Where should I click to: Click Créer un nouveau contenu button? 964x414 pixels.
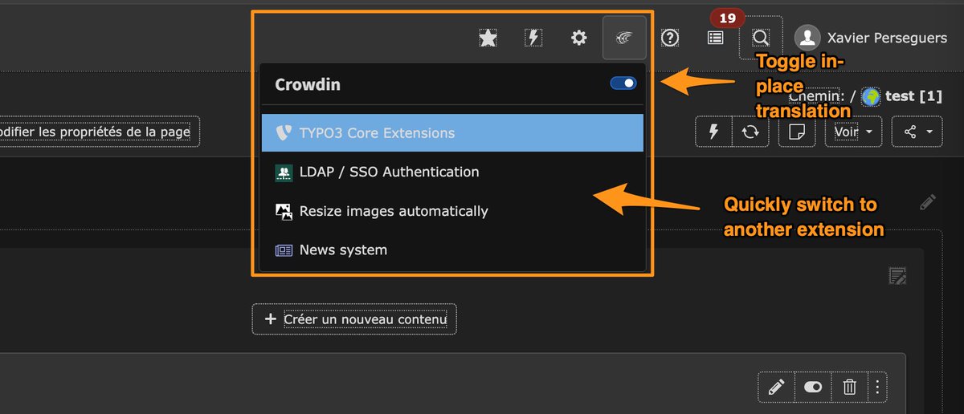354,319
